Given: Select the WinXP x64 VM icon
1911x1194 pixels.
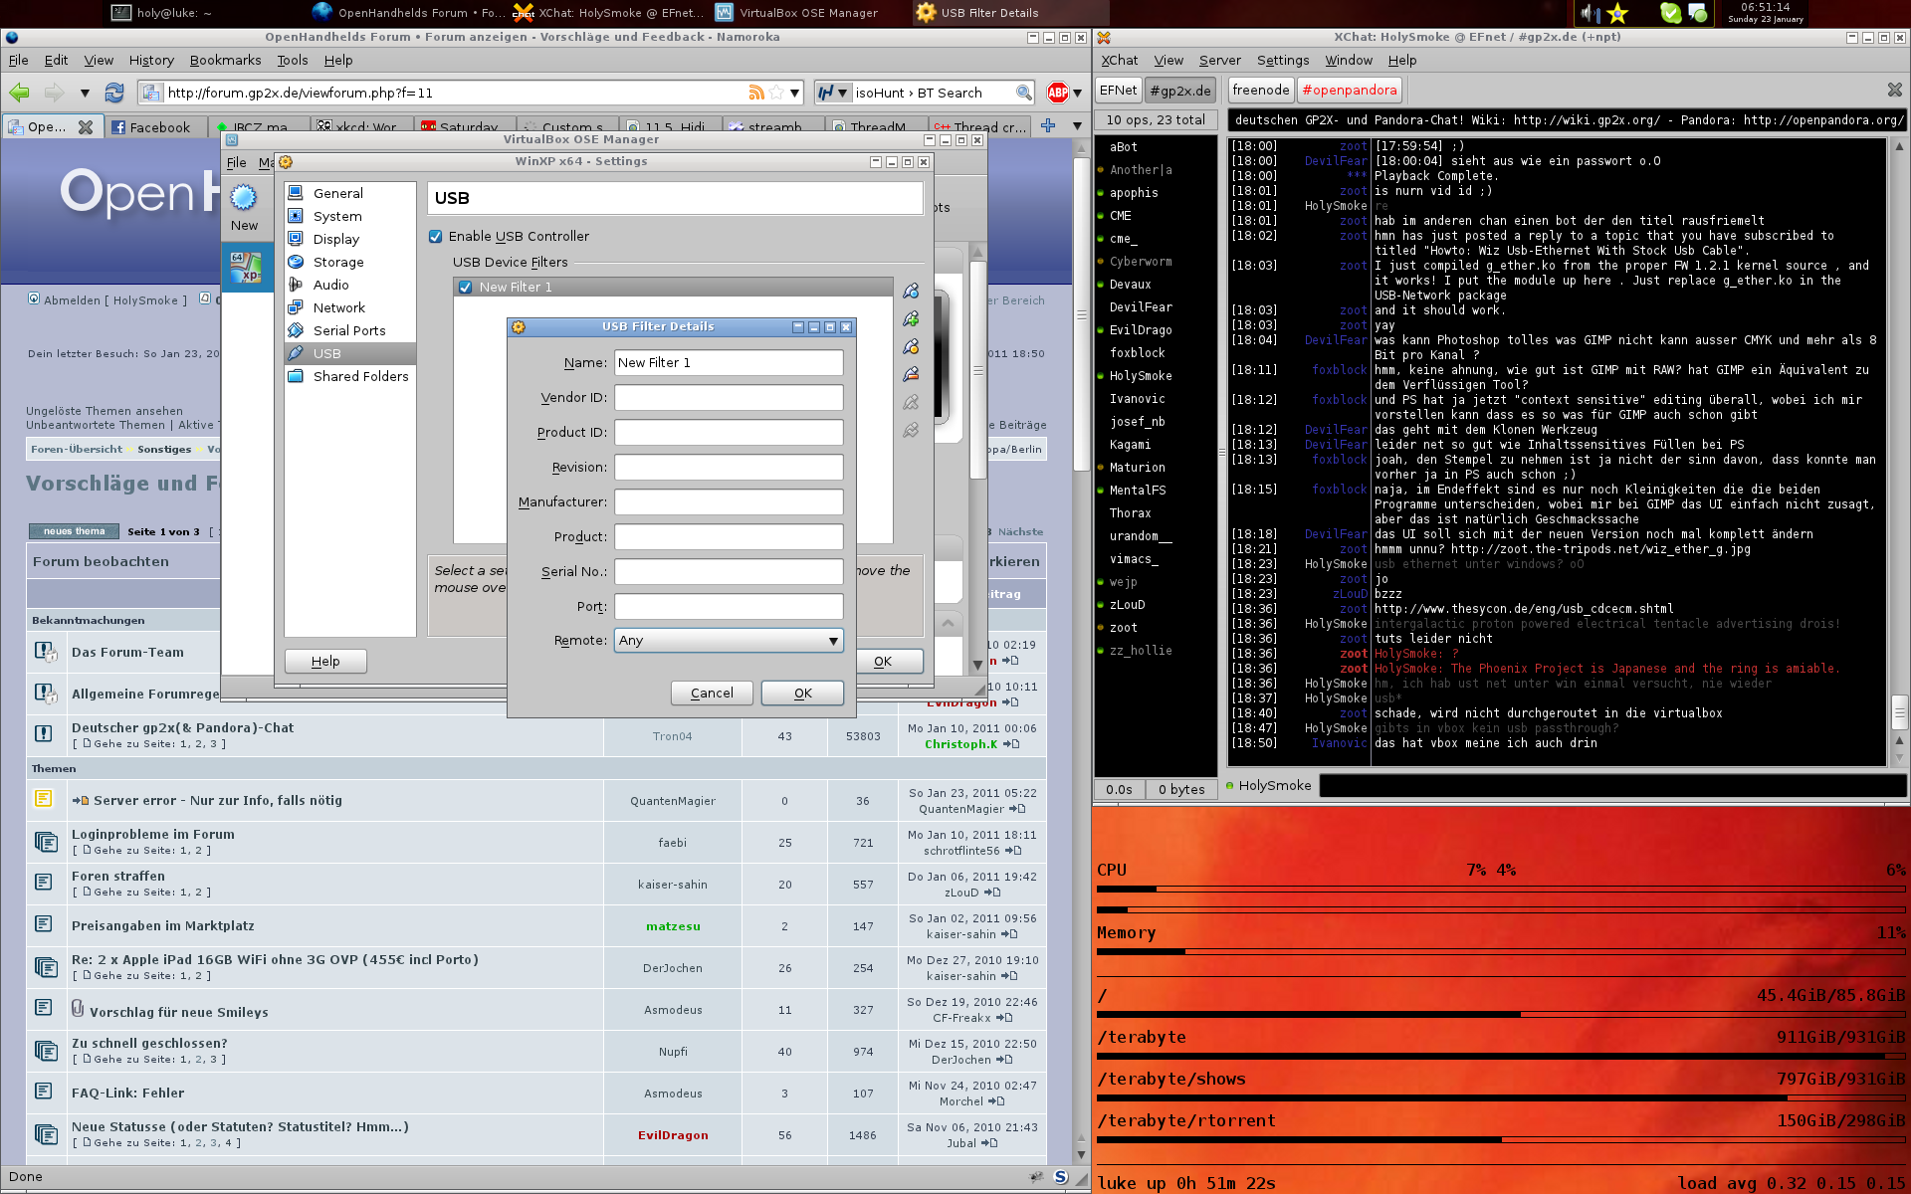Looking at the screenshot, I should (x=245, y=267).
